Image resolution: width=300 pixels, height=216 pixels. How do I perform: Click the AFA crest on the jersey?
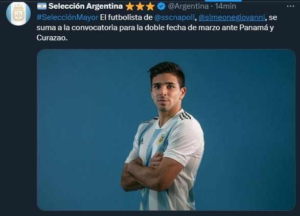[161, 139]
